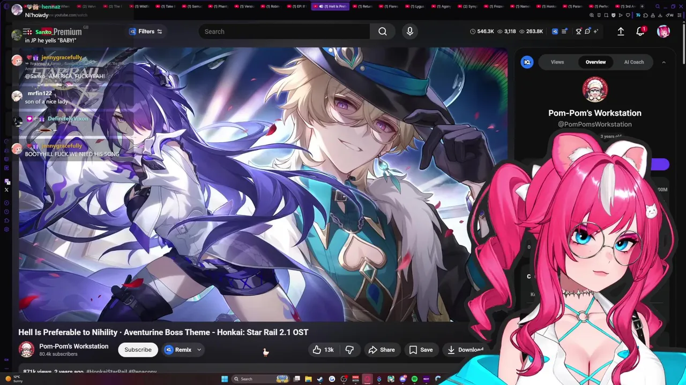Click the video player artwork
This screenshot has width=686, height=385.
click(x=263, y=184)
